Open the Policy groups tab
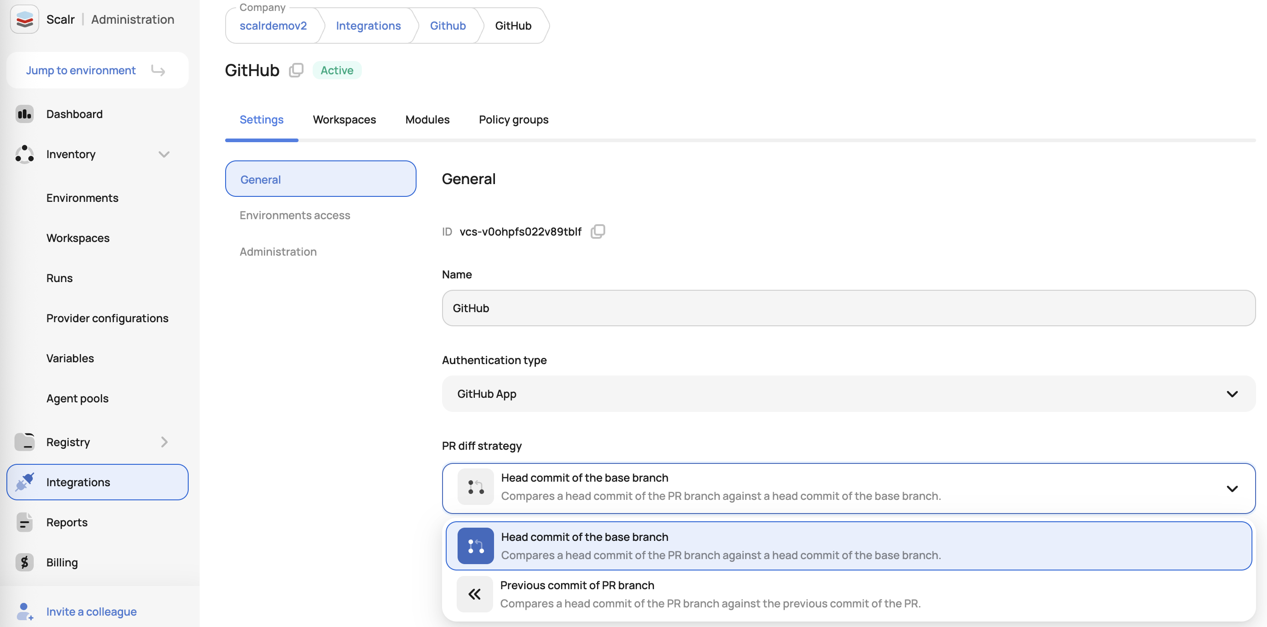Viewport: 1267px width, 627px height. click(x=513, y=119)
